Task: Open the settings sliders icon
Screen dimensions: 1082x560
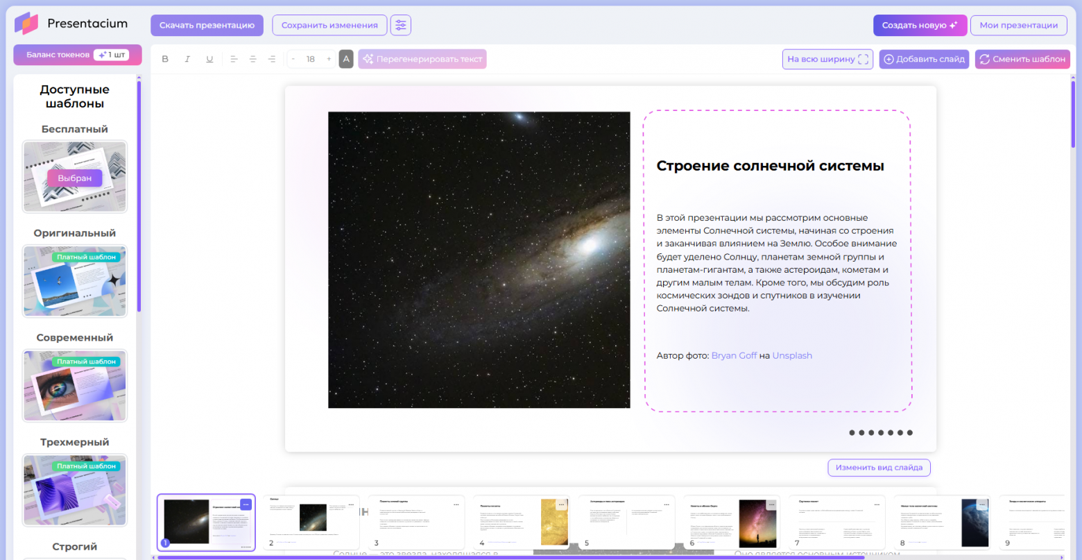Action: [x=400, y=25]
